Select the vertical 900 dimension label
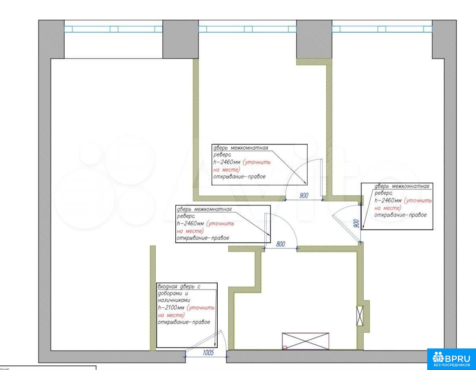The height and width of the screenshot is (370, 476). click(356, 223)
